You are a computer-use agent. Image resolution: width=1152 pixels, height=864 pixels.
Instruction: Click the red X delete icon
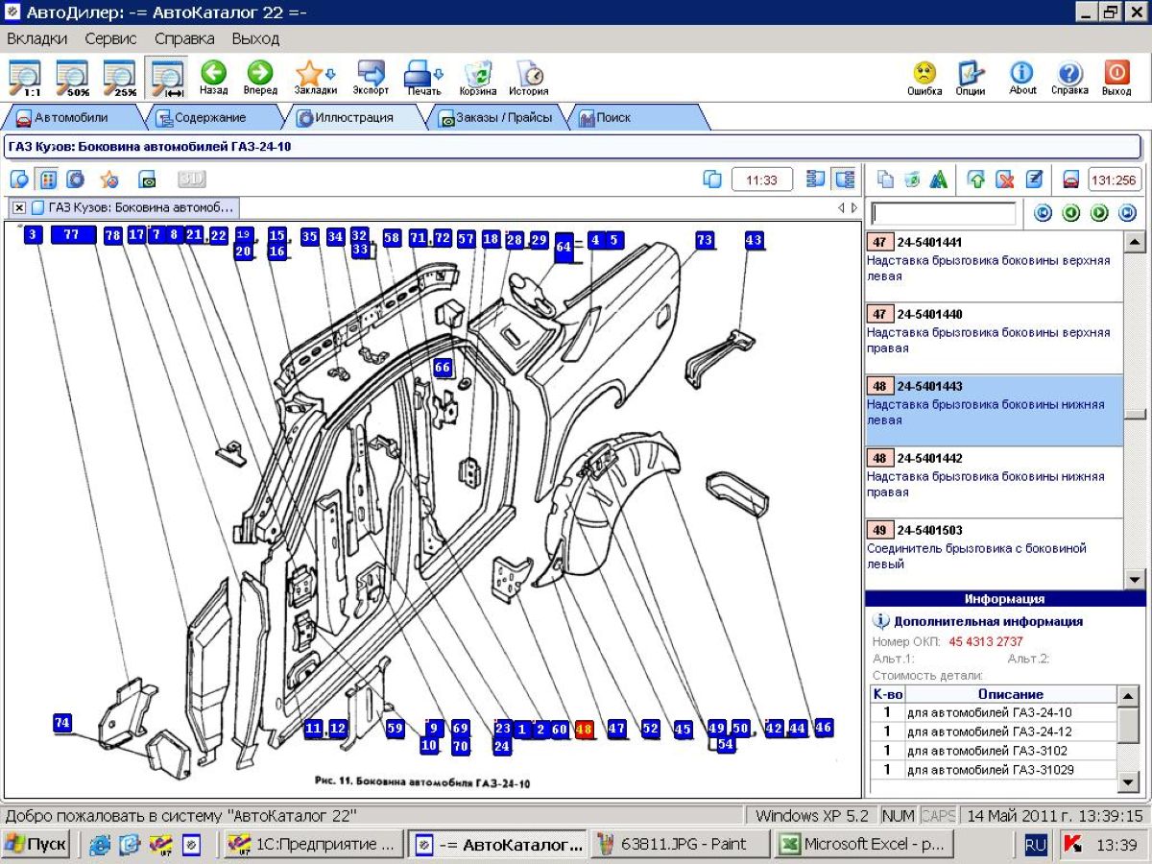(x=1005, y=180)
